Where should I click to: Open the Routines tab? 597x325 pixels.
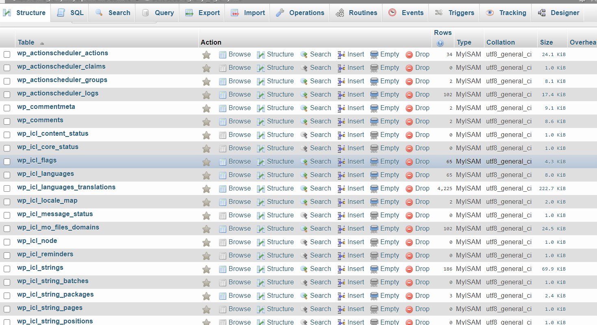coord(356,13)
